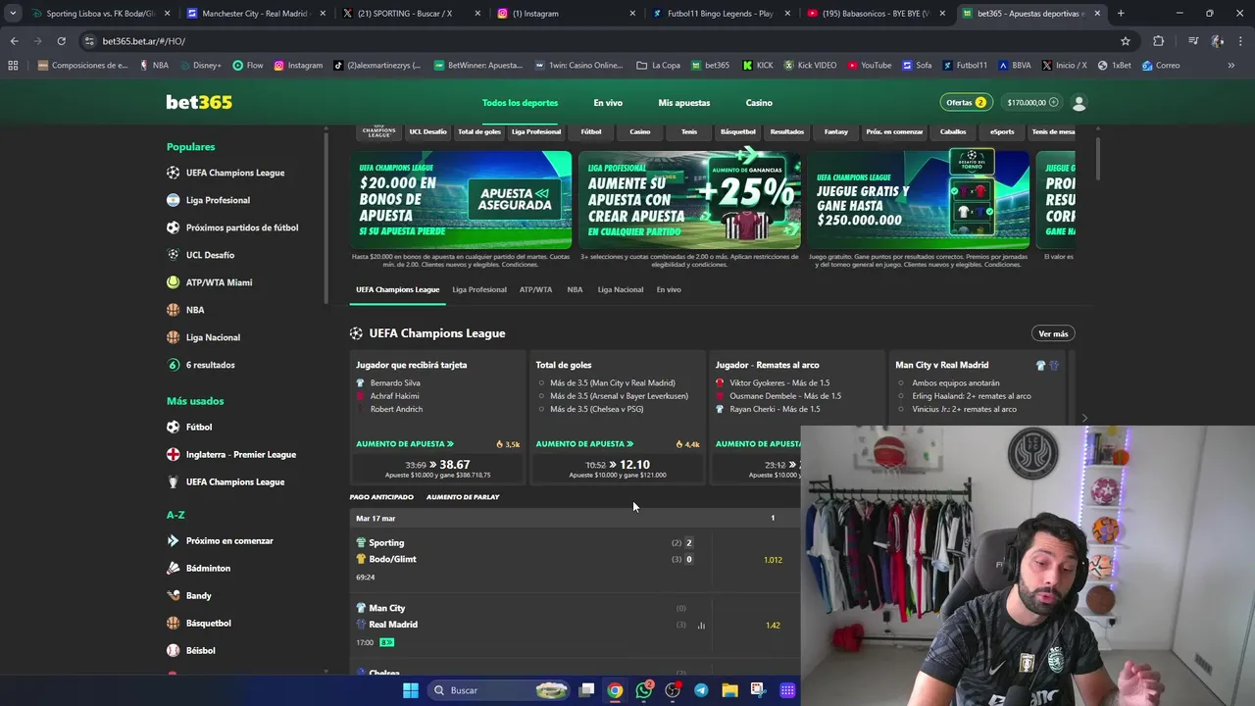Screen dimensions: 1255x706
Task: Click the 1.42 odds for Man City
Action: tap(773, 625)
